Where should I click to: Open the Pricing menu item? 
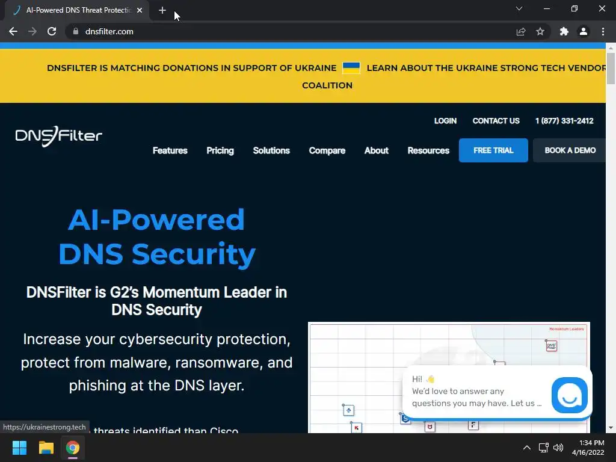click(220, 150)
